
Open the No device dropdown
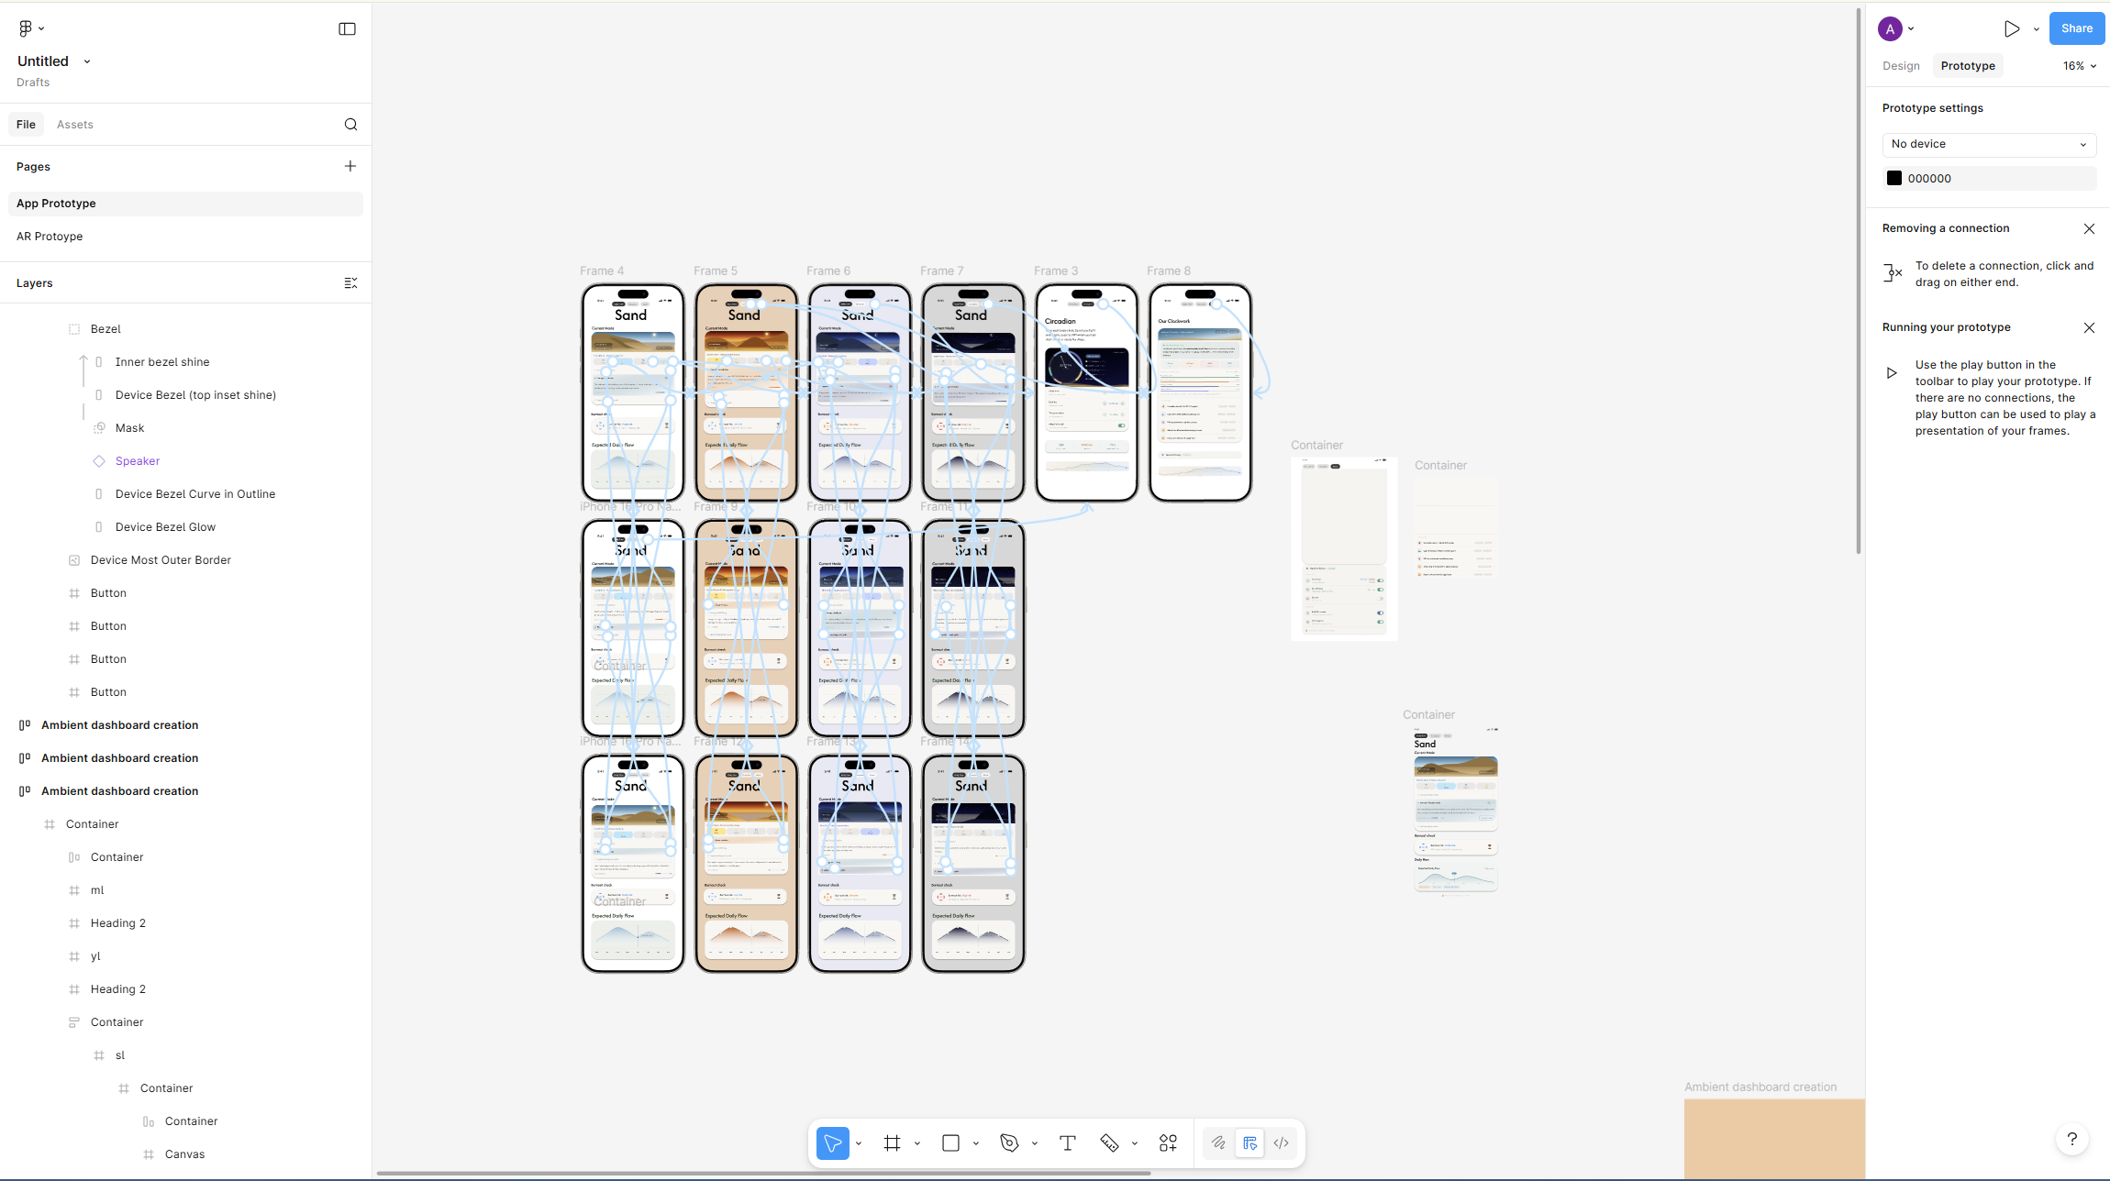(x=1988, y=144)
